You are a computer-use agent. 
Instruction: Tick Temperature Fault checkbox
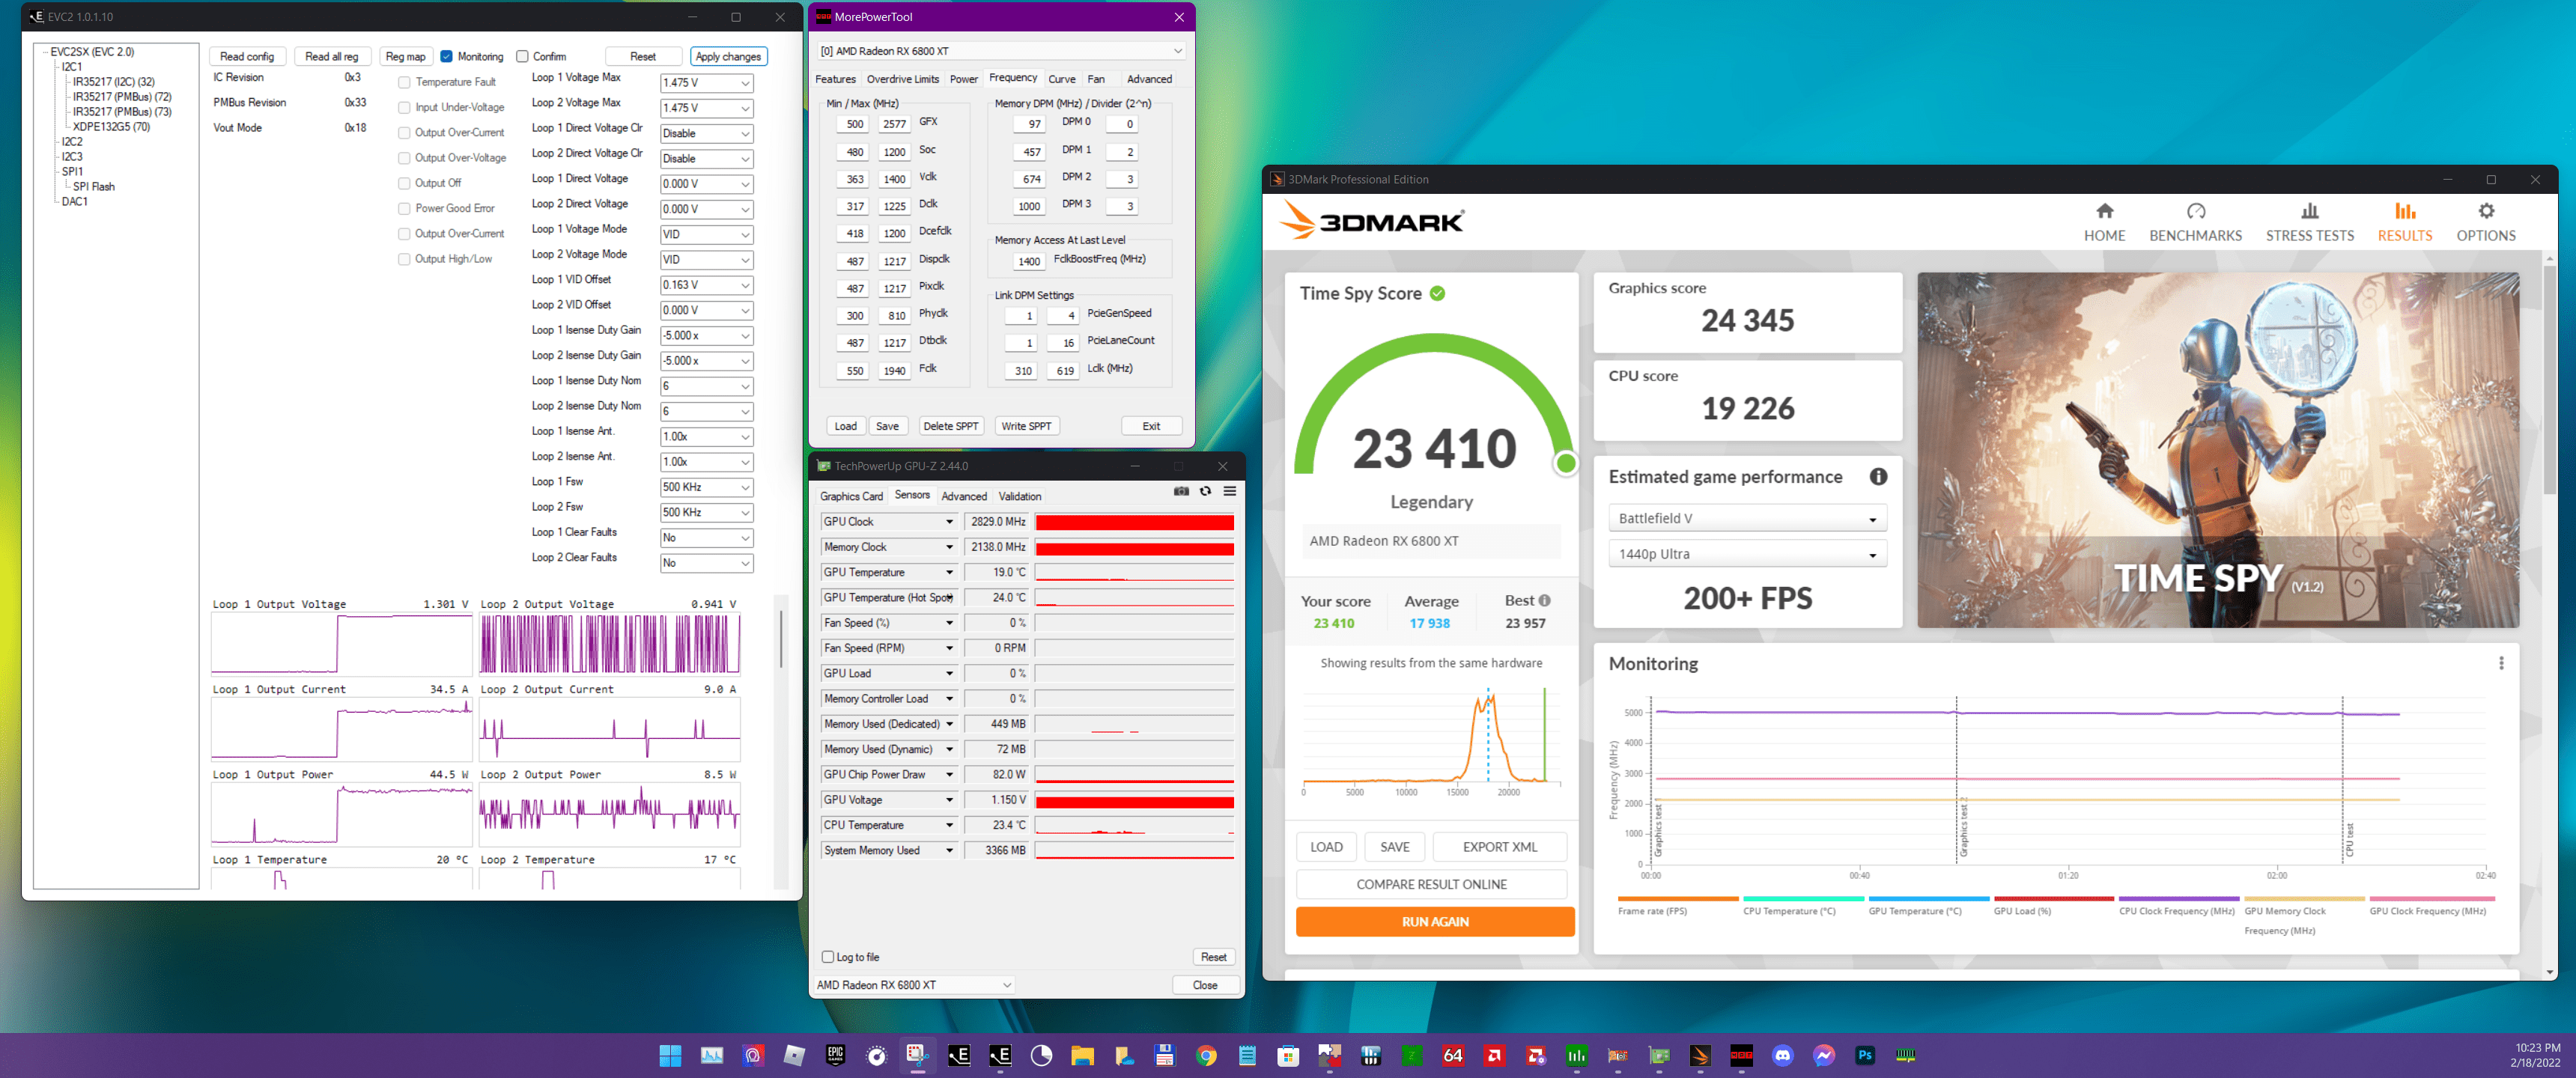pyautogui.click(x=404, y=82)
